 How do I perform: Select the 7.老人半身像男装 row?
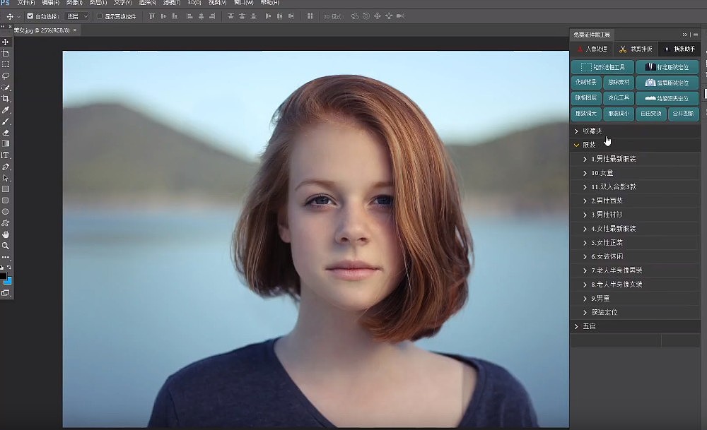(x=636, y=270)
